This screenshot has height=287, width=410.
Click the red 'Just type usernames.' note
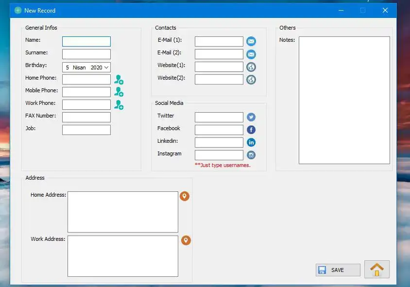pyautogui.click(x=223, y=165)
